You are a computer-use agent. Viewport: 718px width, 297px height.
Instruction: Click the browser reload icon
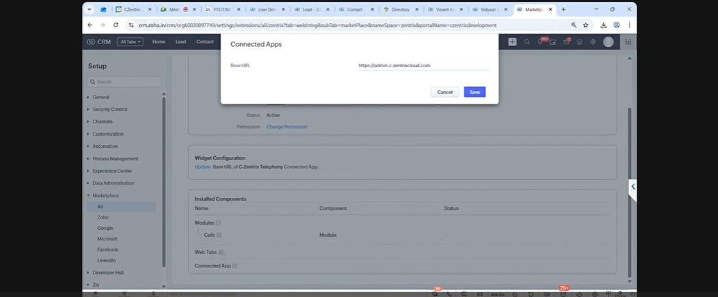tap(116, 25)
